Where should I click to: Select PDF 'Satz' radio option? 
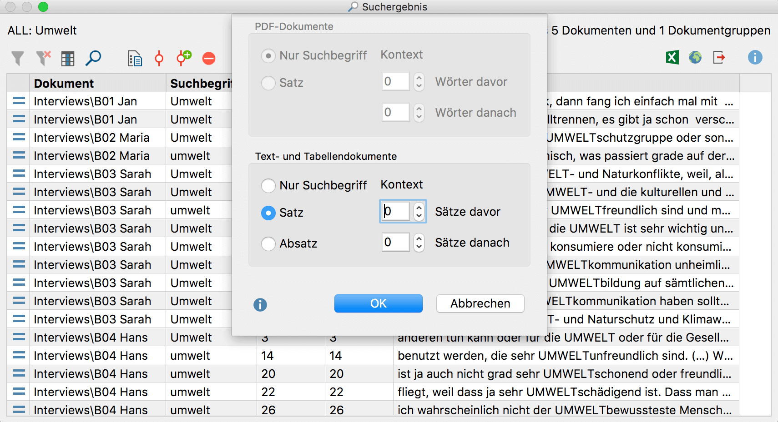point(268,83)
